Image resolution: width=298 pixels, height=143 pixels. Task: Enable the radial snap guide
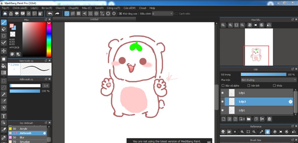[x=91, y=14]
